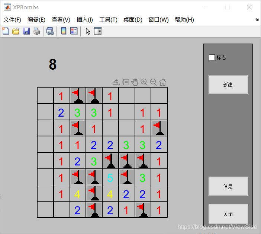Open the Property Inspector icon
The height and width of the screenshot is (234, 261).
[98, 31]
